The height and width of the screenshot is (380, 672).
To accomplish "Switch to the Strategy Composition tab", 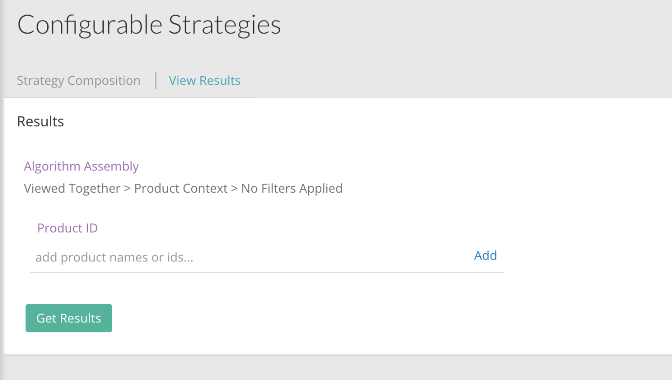I will coord(79,80).
